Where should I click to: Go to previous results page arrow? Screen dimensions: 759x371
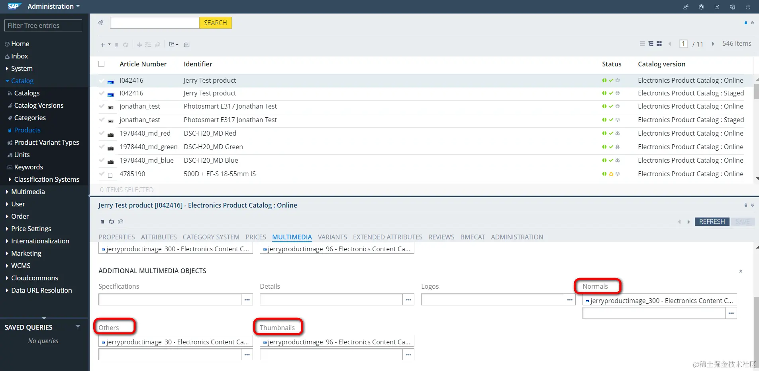pos(670,44)
